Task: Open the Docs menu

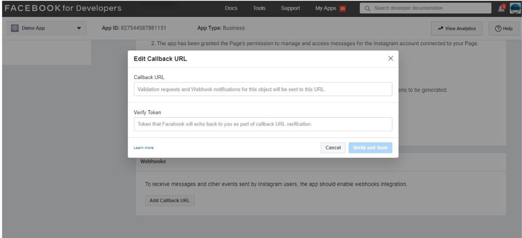Action: click(x=231, y=8)
